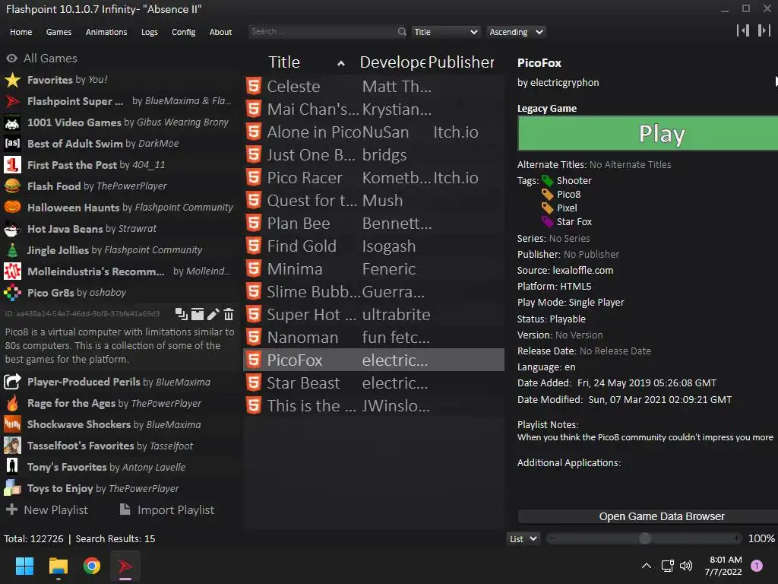
Task: Sort by the Publisher column header
Action: (461, 62)
